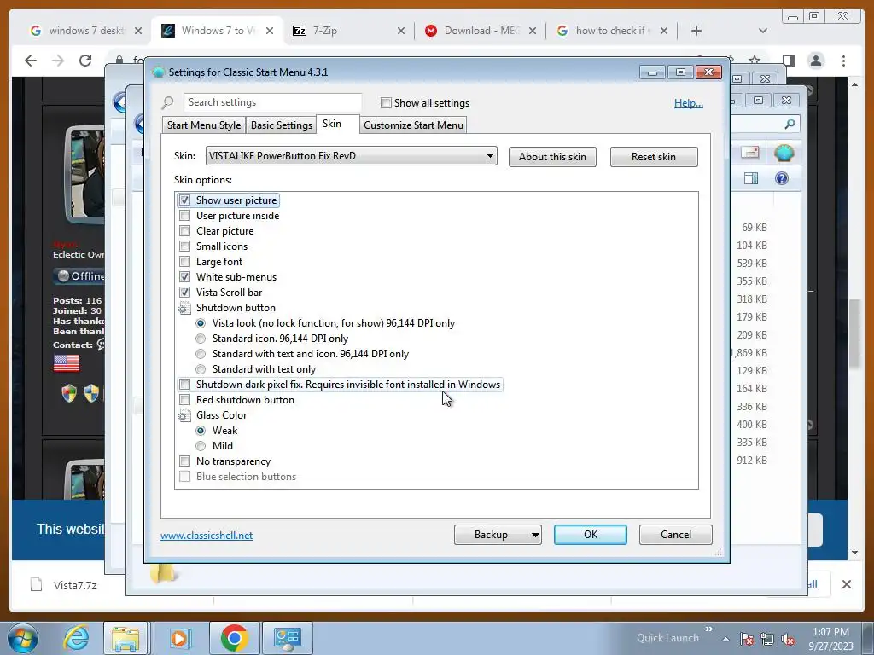The height and width of the screenshot is (655, 874).
Task: Open 'windows 7 desktop' Google tab
Action: [x=86, y=31]
